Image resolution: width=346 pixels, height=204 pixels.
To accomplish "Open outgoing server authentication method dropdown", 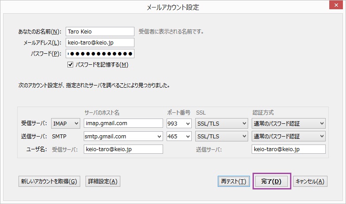I will [x=289, y=137].
